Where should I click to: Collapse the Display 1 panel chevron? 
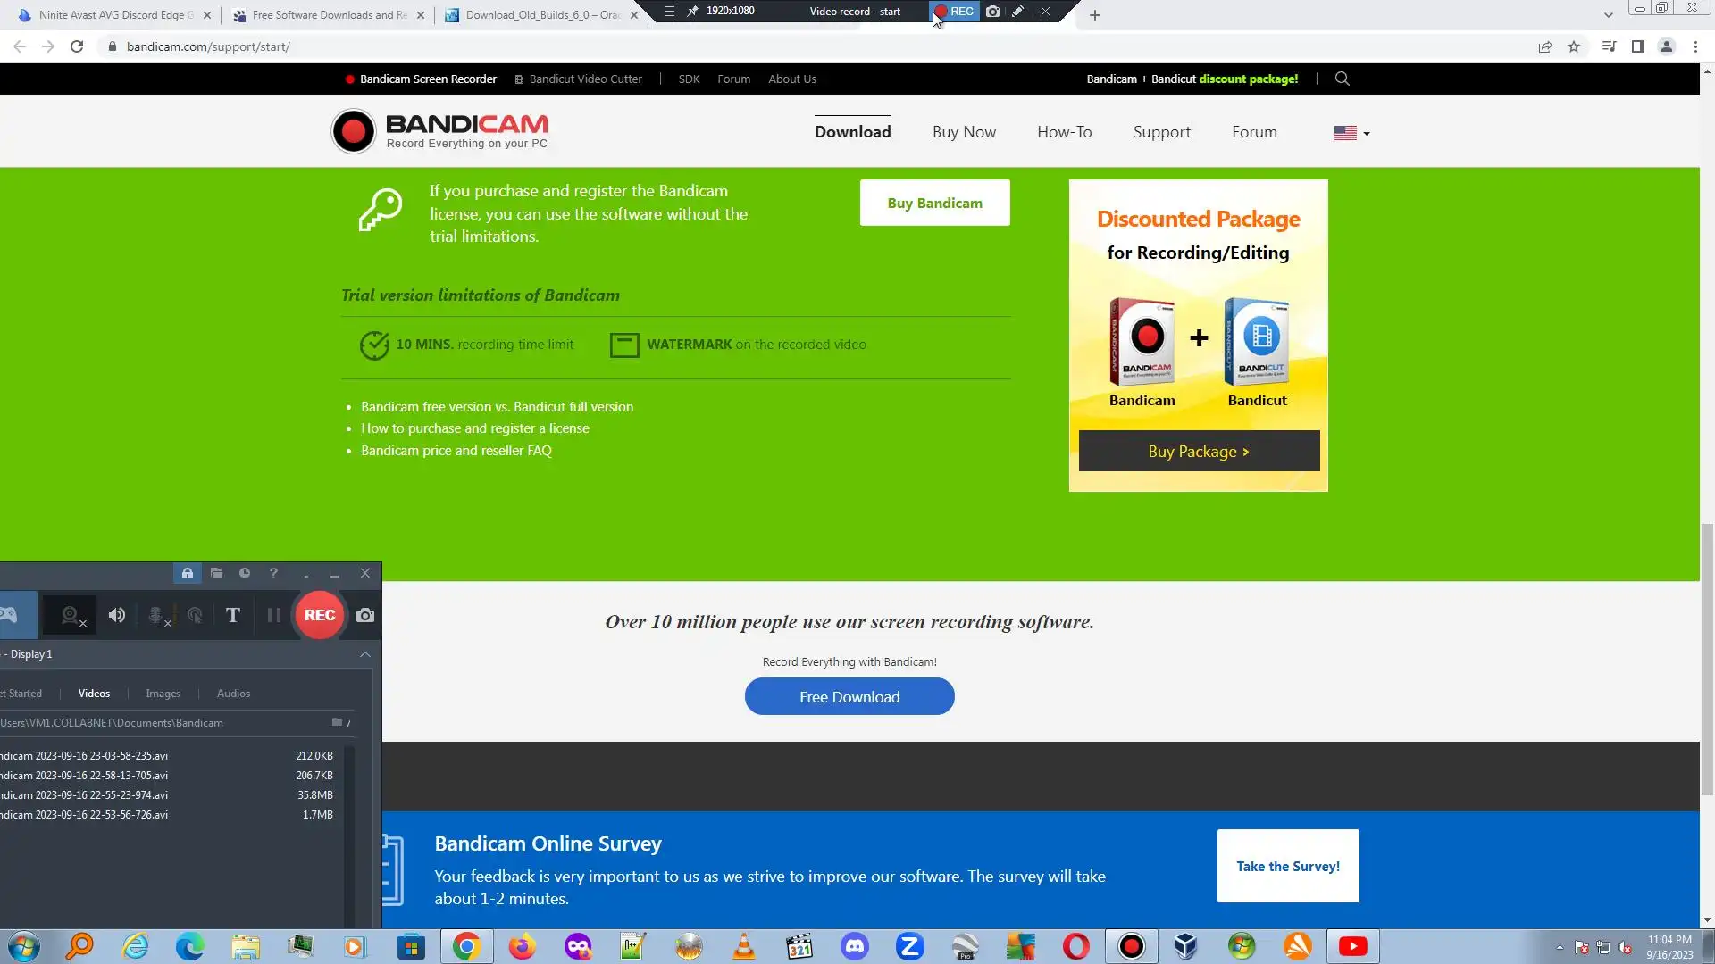365,654
